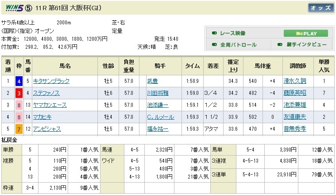Open jockey 福永祐一 profile

click(x=158, y=129)
